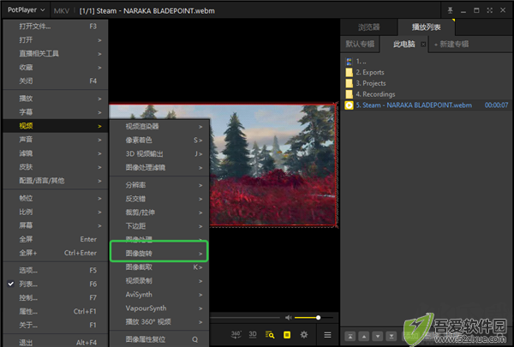
Task: Click folder icon next to Projects
Action: click(350, 83)
